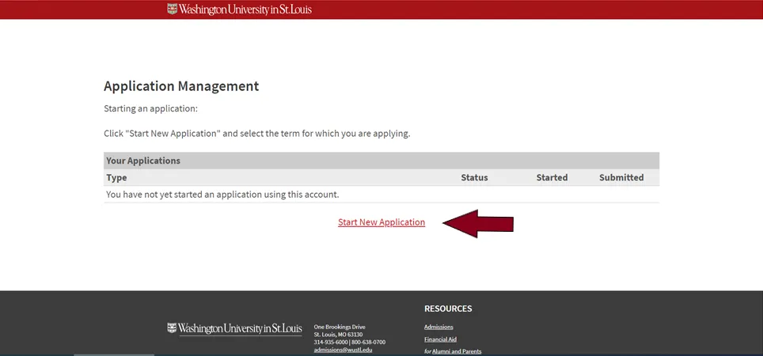Click the Started column header

click(552, 178)
